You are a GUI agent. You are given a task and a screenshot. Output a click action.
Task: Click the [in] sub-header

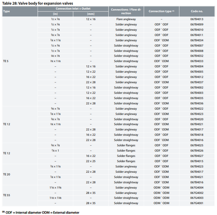(x=55, y=14)
